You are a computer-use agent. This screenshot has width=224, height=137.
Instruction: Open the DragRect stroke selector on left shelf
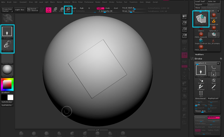pyautogui.click(x=7, y=32)
